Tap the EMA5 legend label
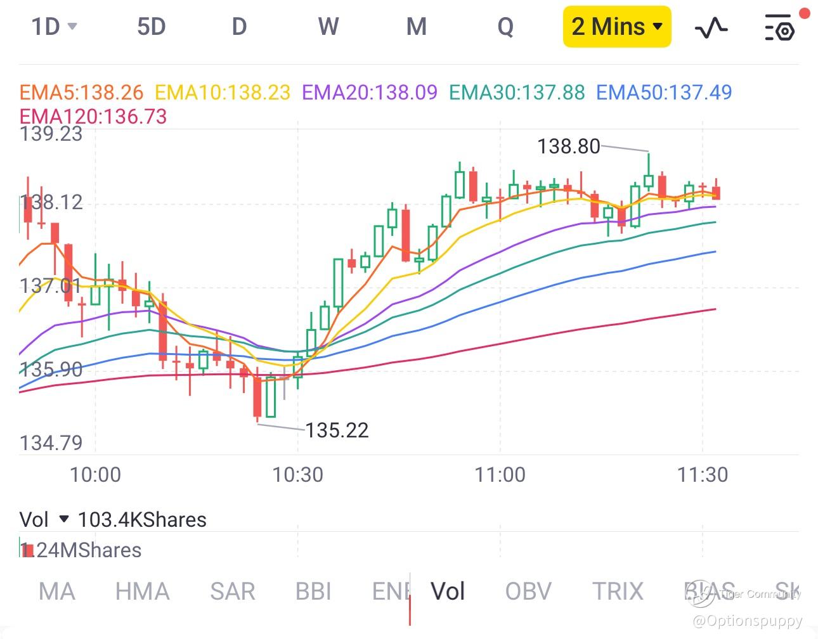 click(82, 93)
